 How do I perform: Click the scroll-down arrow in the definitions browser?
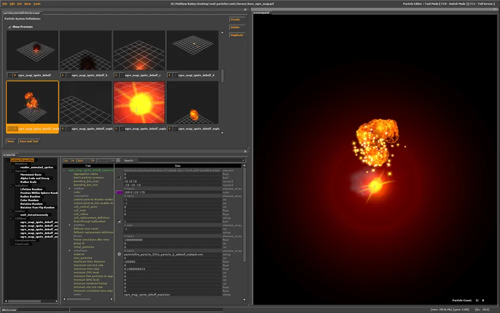point(222,133)
